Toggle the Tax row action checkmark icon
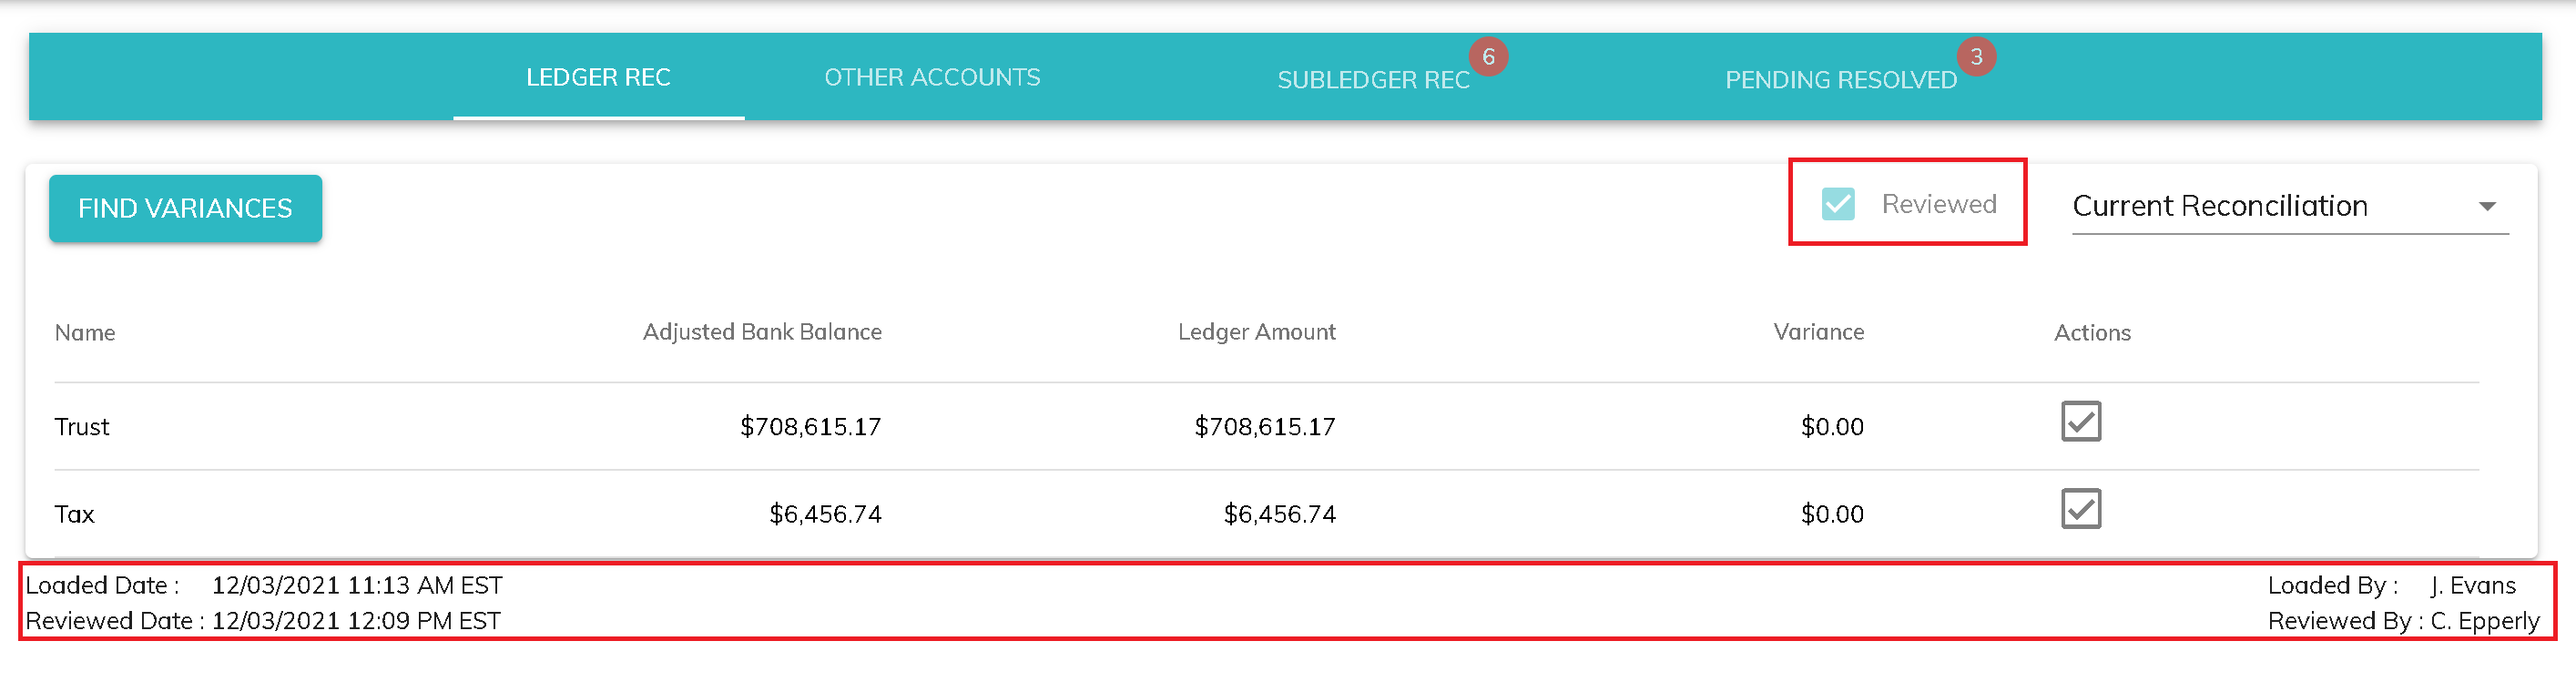The width and height of the screenshot is (2576, 692). pos(2081,509)
